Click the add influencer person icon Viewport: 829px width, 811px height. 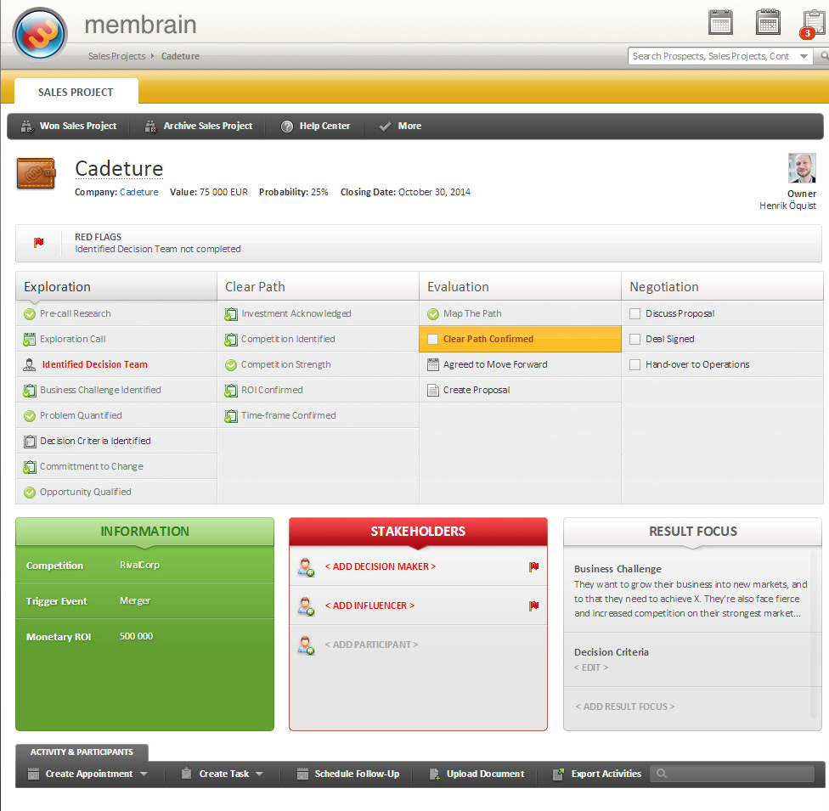(x=306, y=605)
